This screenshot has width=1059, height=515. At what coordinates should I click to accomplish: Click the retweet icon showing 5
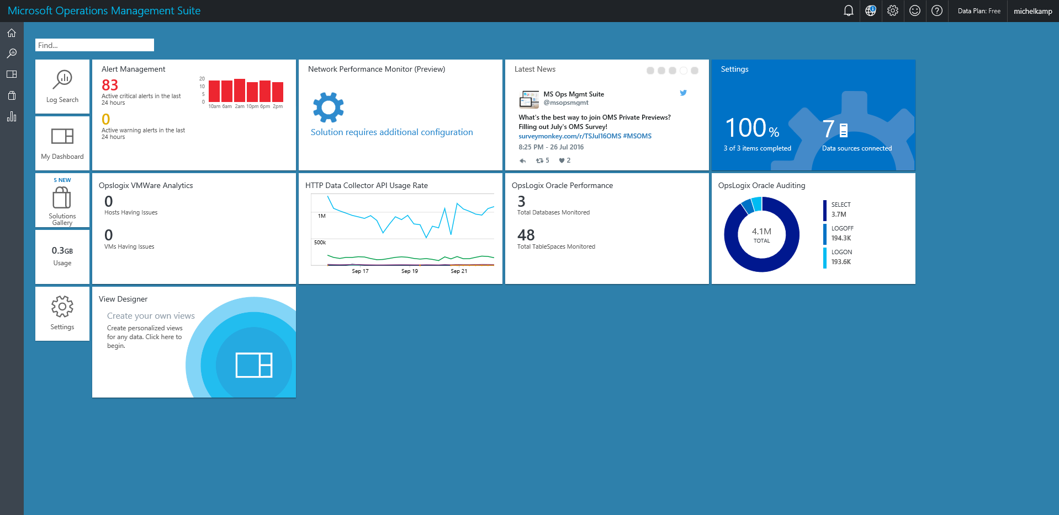[x=539, y=160]
